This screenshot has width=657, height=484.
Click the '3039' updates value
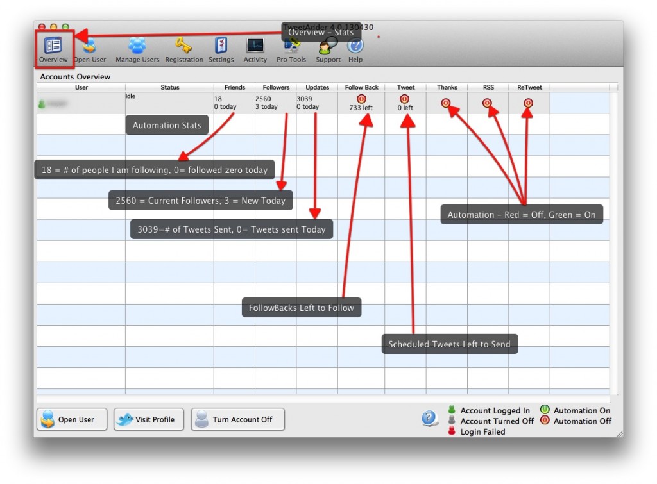click(x=304, y=99)
